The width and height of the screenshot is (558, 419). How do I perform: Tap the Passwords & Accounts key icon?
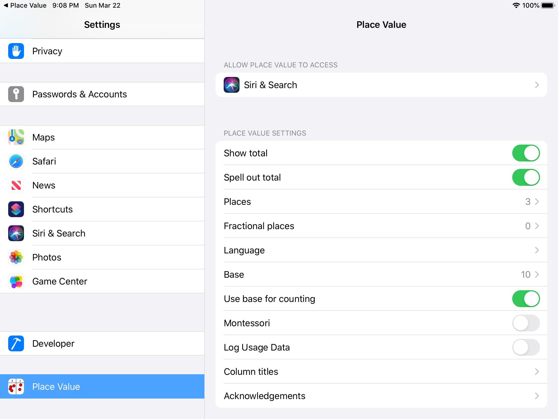tap(16, 94)
